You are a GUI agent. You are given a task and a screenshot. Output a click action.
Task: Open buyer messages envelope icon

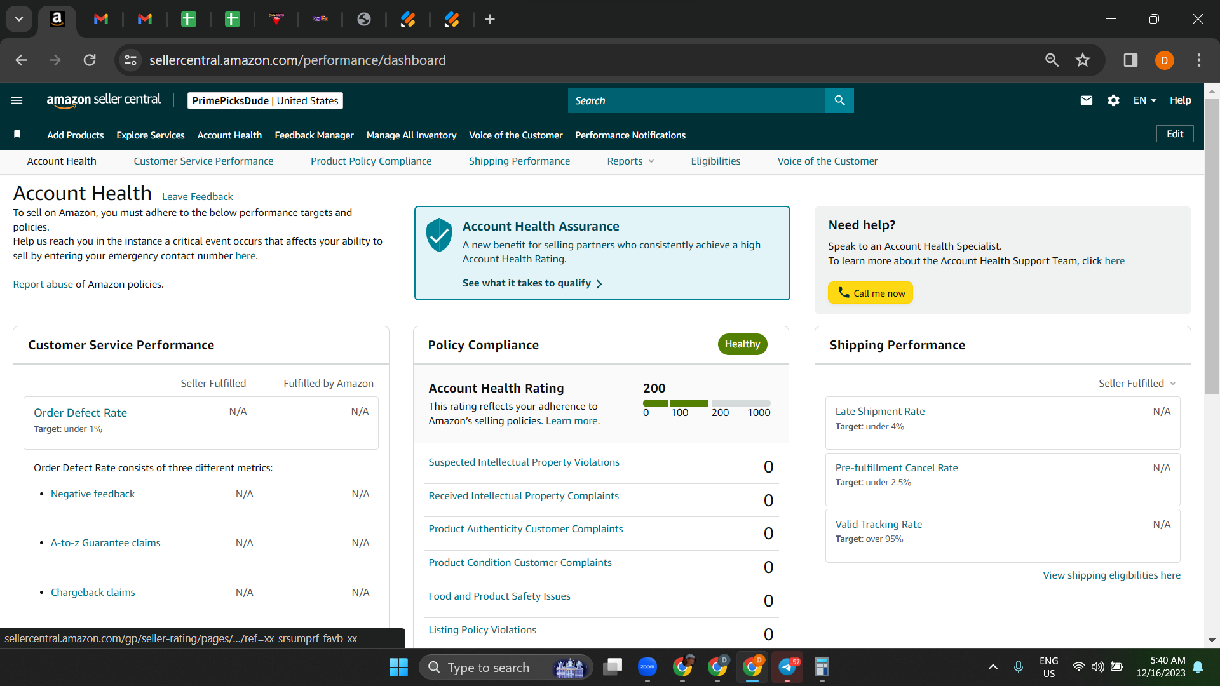point(1087,100)
